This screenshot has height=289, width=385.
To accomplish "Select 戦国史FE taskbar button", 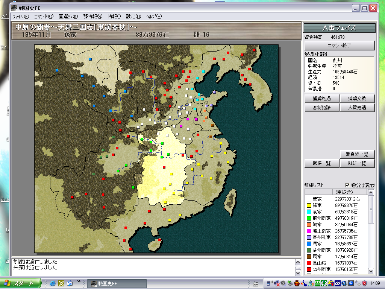I will (117, 283).
